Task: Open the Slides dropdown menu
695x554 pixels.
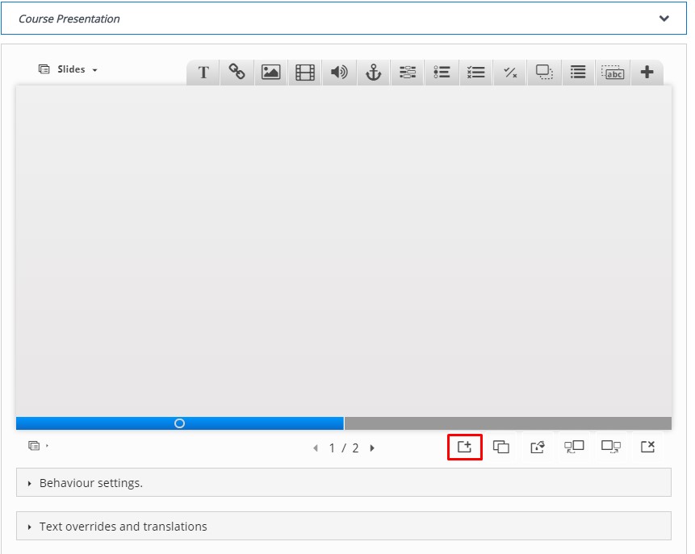Action: pyautogui.click(x=69, y=70)
